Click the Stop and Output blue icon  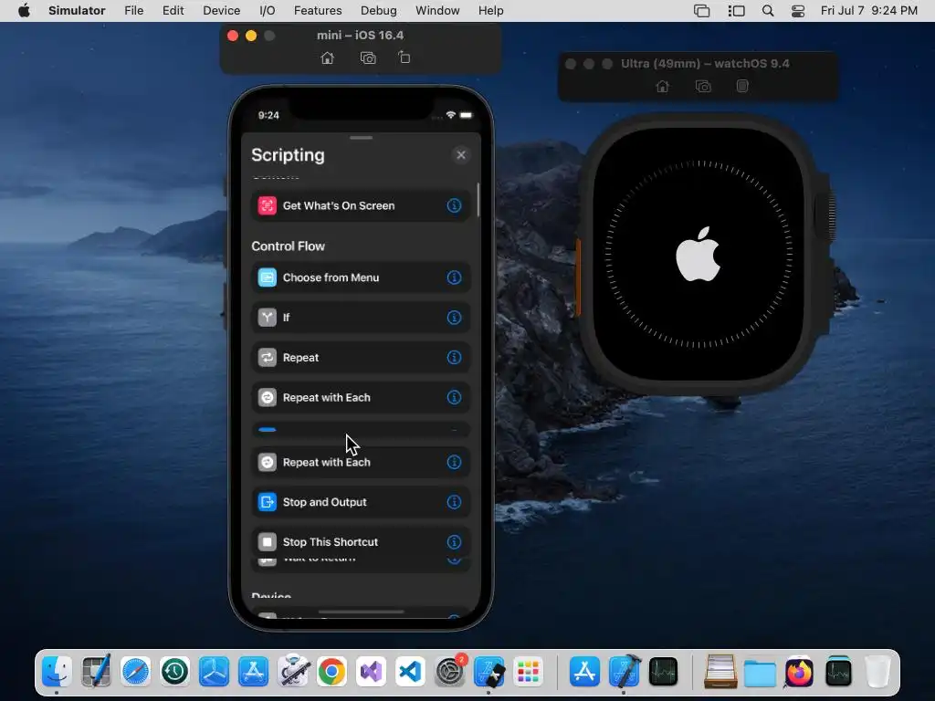[268, 502]
